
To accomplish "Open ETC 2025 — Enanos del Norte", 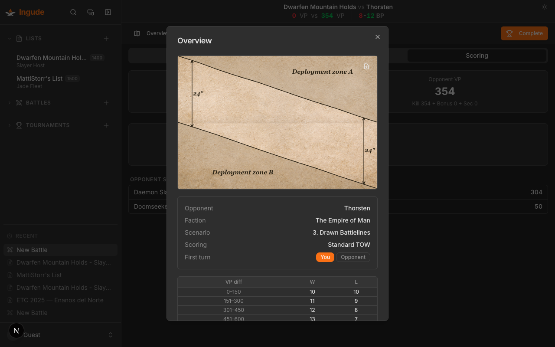I will [x=60, y=300].
